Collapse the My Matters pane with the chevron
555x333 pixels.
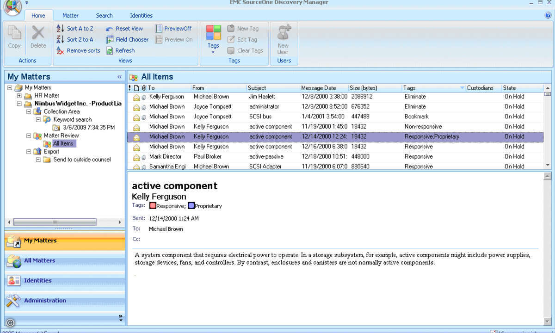click(x=119, y=77)
